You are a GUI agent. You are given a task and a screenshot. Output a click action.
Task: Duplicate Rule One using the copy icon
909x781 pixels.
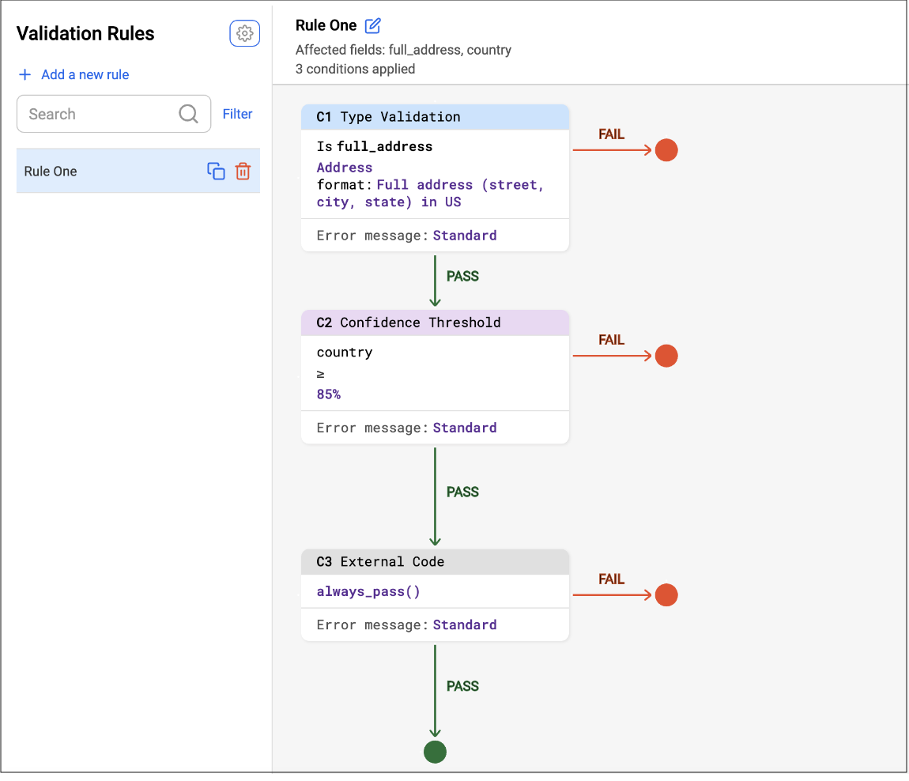216,171
